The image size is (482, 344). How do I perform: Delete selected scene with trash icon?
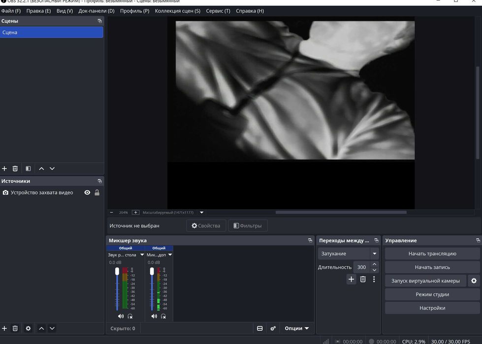click(x=15, y=169)
